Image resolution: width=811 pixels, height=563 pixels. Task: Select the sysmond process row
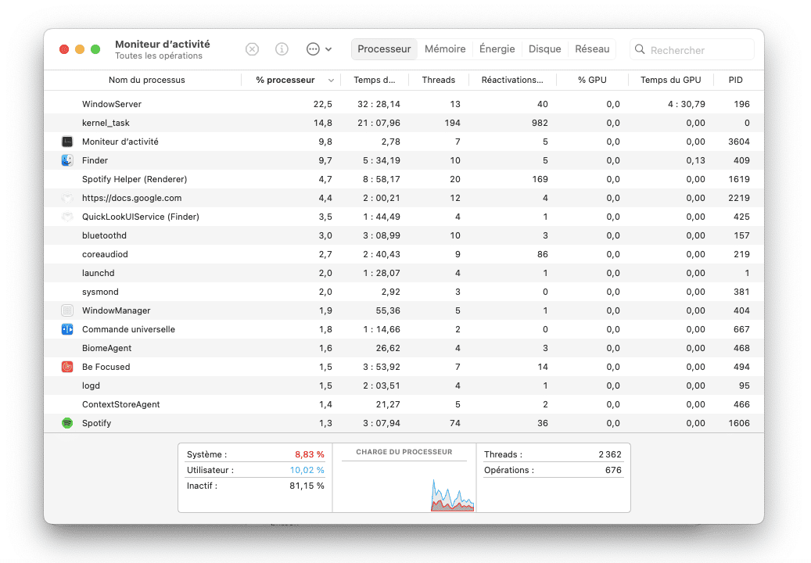[404, 292]
